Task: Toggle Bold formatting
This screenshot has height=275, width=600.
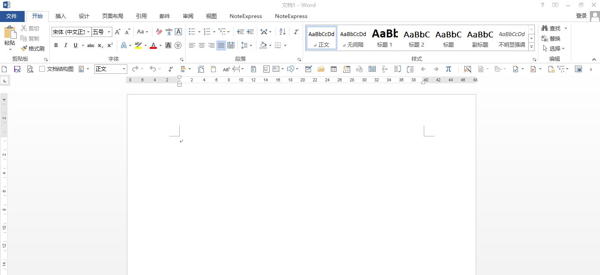Action: click(x=56, y=45)
